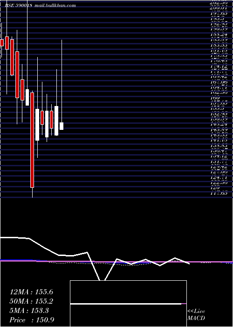Click the mail.bullkhan.com title text
The width and height of the screenshot is (233, 327).
tap(55, 6)
